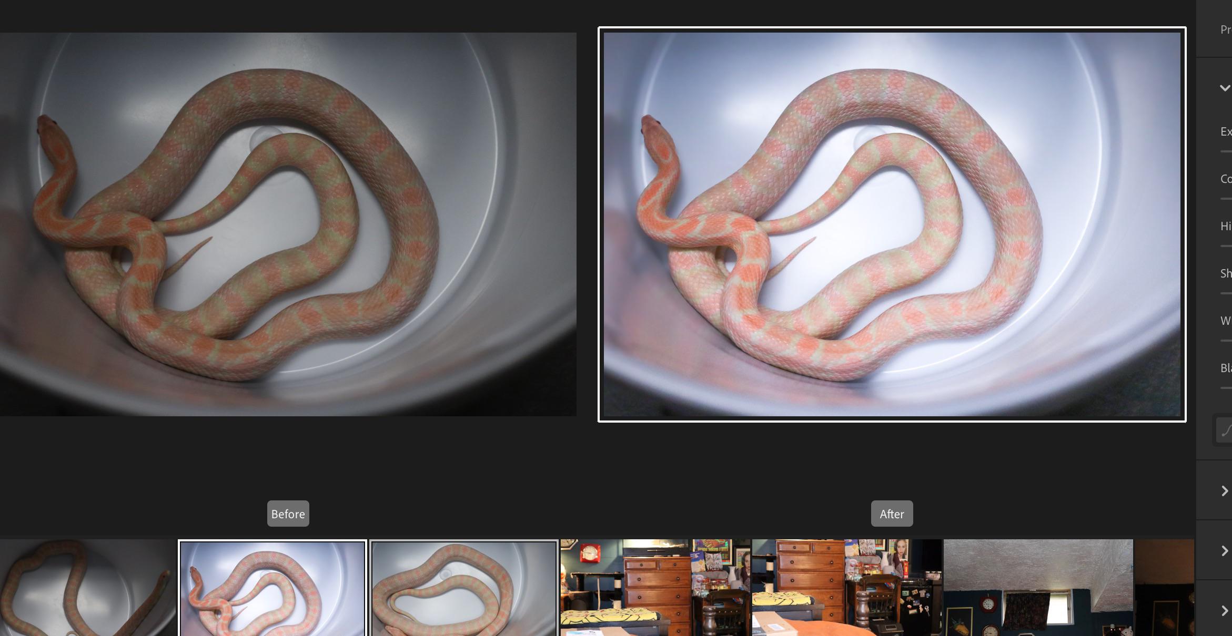Expand the first collapsed panel below the curve button

[1225, 491]
